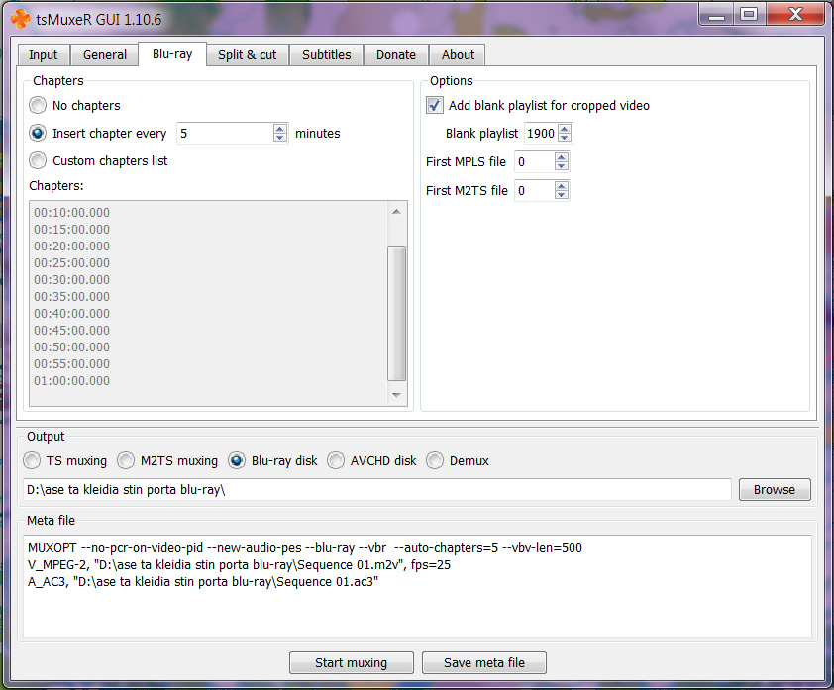Click the chapters list scroll down arrow

[x=396, y=395]
